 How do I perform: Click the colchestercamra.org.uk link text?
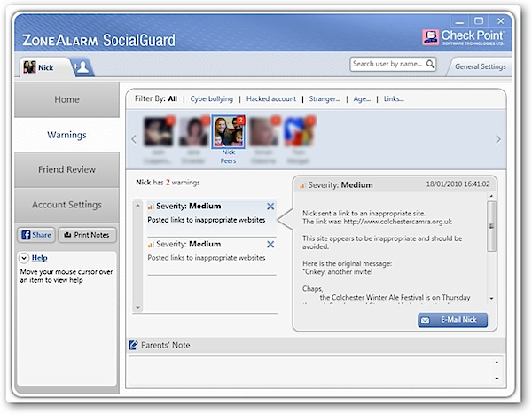(x=397, y=222)
